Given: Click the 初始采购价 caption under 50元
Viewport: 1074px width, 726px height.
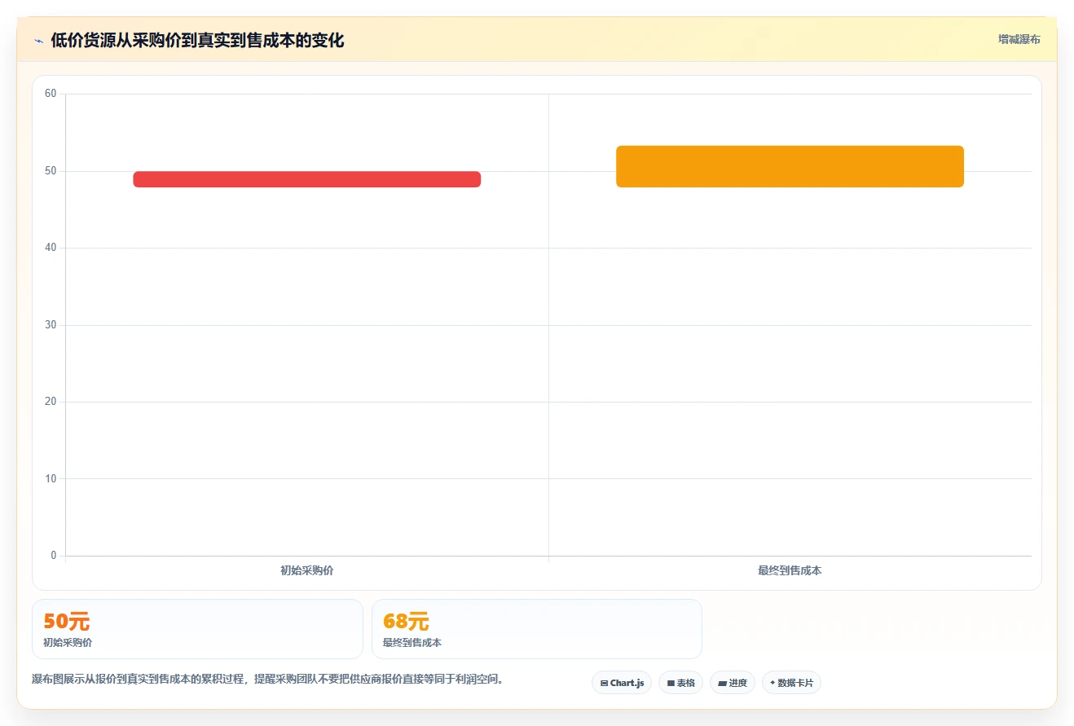Looking at the screenshot, I should click(x=68, y=643).
